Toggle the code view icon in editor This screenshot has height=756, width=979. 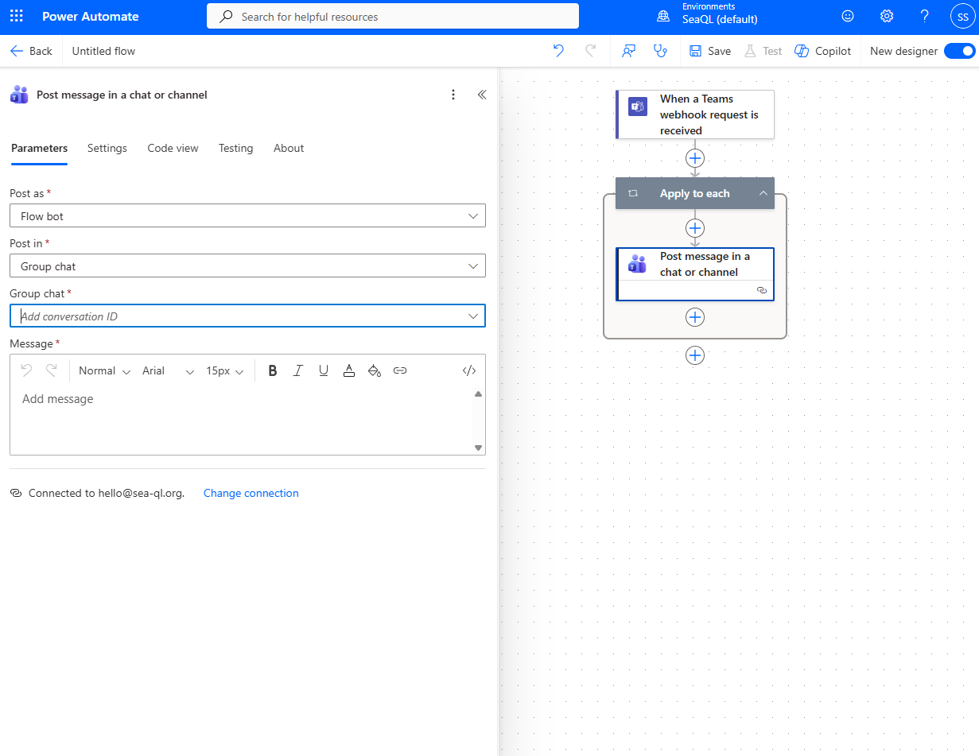469,370
